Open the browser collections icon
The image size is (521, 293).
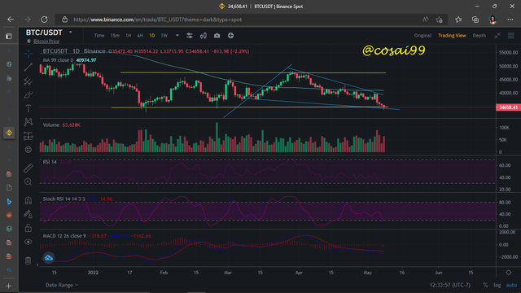(x=475, y=20)
